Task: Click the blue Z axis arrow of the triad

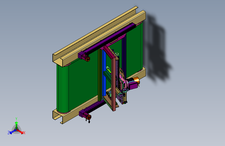Action: [x=13, y=132]
